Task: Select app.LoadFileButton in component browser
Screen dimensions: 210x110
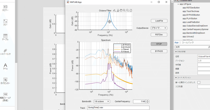Action: point(191,22)
